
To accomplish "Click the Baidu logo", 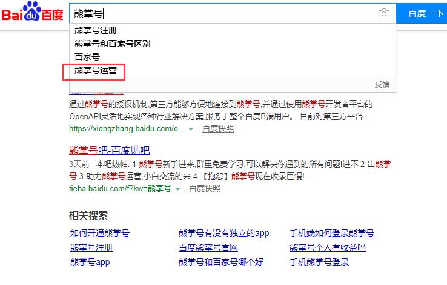I will tap(32, 11).
